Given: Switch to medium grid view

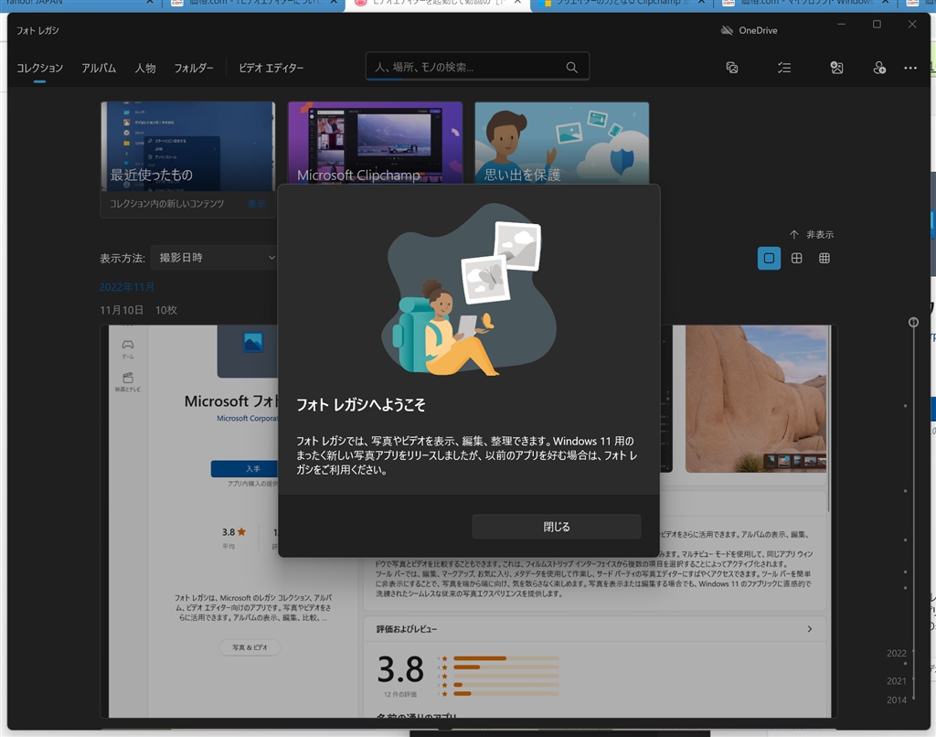Looking at the screenshot, I should pyautogui.click(x=796, y=258).
